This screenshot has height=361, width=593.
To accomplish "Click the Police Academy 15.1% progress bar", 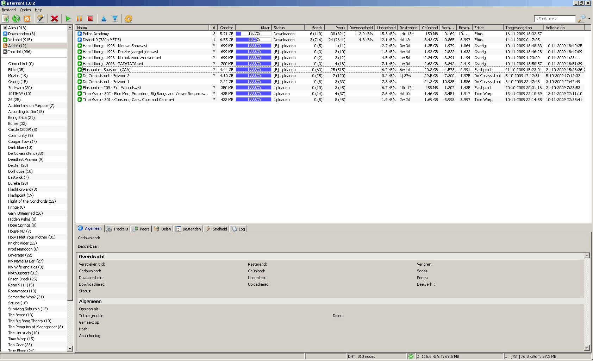I will 254,34.
